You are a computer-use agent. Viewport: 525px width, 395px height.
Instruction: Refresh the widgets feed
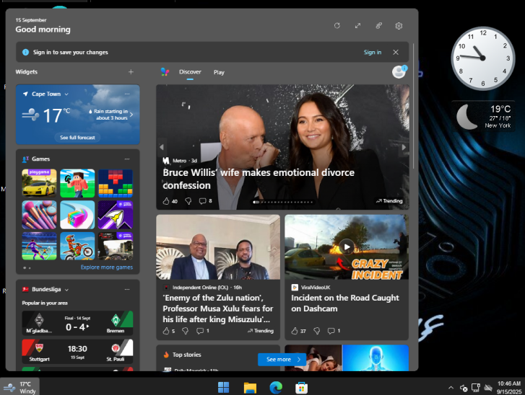click(337, 26)
